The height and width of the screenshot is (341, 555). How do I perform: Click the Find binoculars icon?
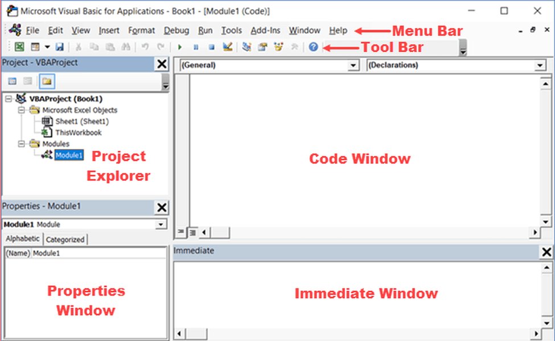[126, 47]
